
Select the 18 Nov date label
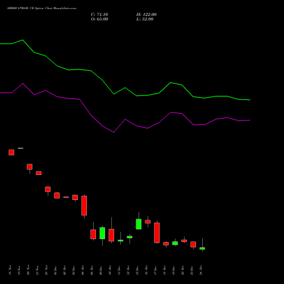pyautogui.click(x=10, y=270)
